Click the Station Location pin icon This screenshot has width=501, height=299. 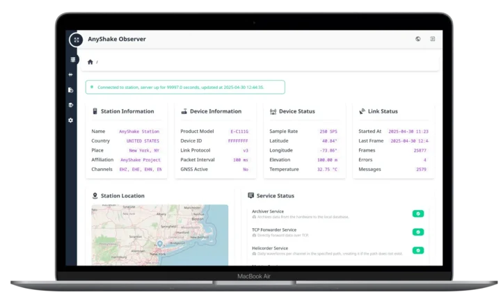click(x=95, y=196)
